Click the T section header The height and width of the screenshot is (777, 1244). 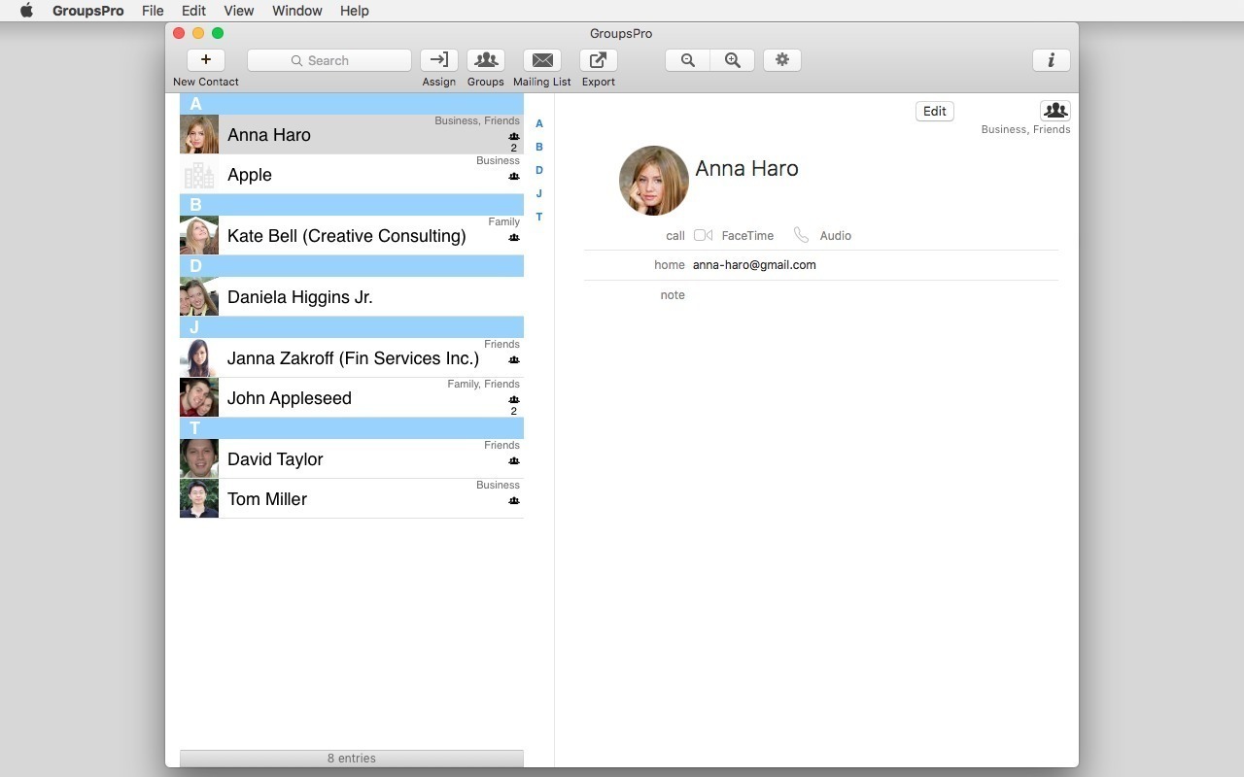click(x=352, y=428)
